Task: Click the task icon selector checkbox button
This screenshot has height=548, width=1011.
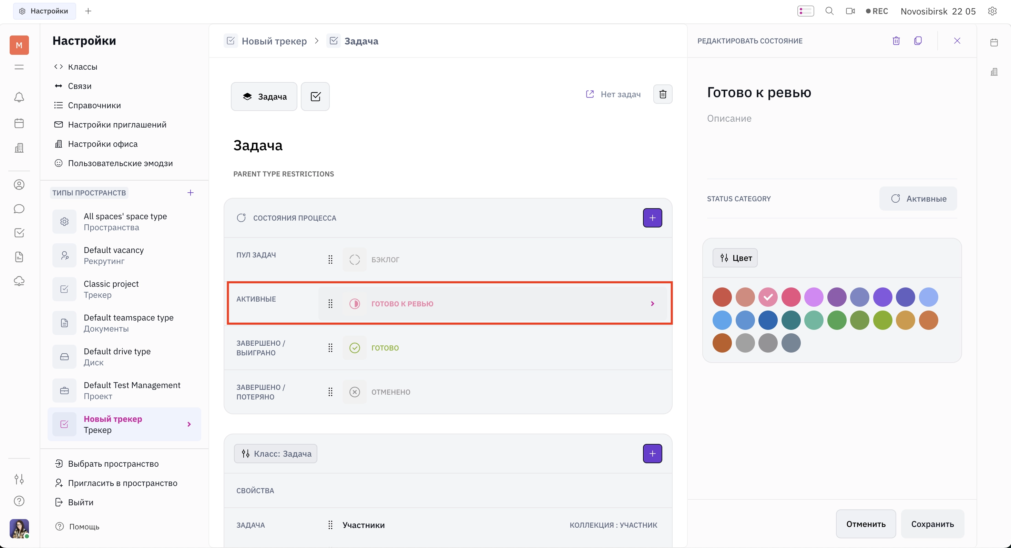Action: tap(315, 97)
